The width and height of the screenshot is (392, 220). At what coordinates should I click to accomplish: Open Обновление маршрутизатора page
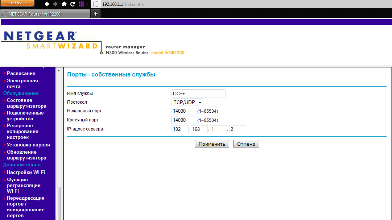point(26,155)
